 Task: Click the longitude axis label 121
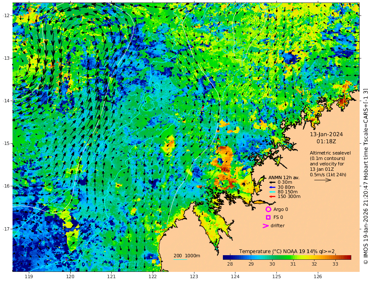(112, 277)
